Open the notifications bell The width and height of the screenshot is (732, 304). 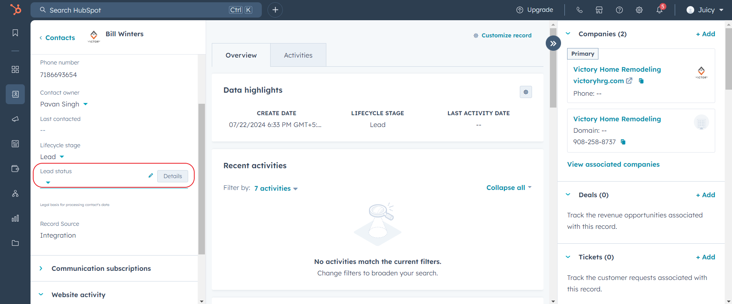[x=659, y=10]
